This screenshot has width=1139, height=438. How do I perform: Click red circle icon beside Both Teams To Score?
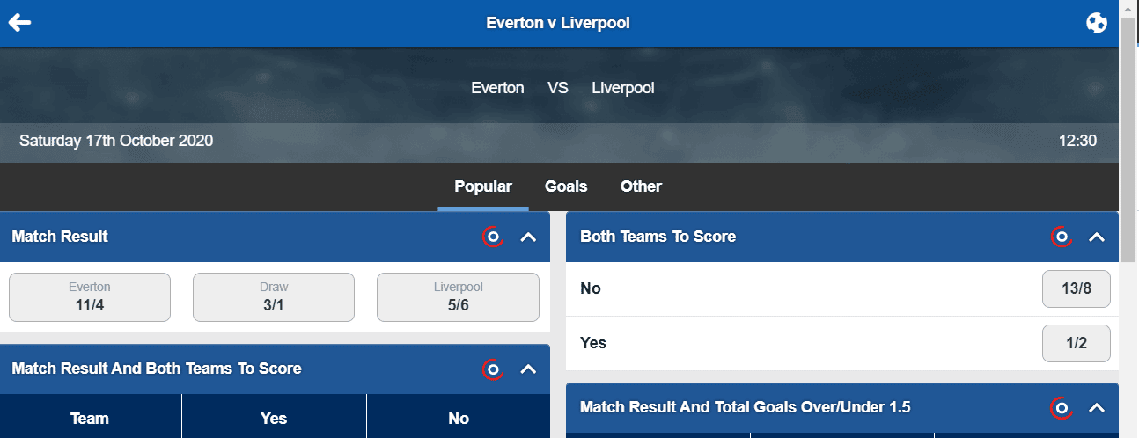(1062, 237)
